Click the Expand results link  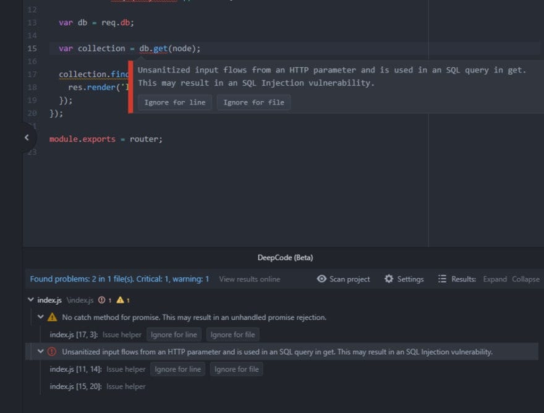pyautogui.click(x=495, y=279)
